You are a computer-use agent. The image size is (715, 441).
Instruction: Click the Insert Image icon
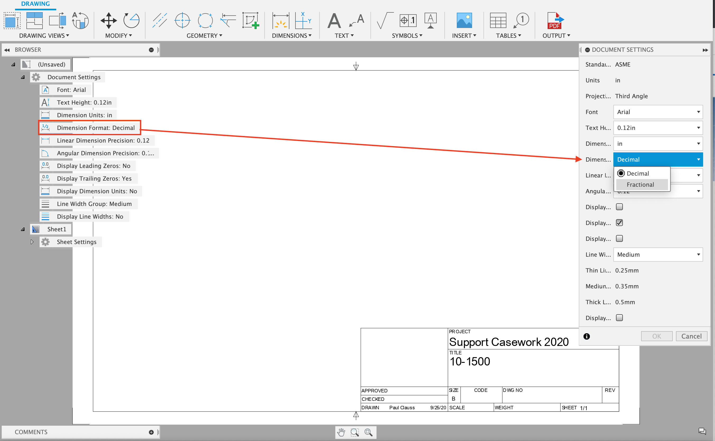464,20
